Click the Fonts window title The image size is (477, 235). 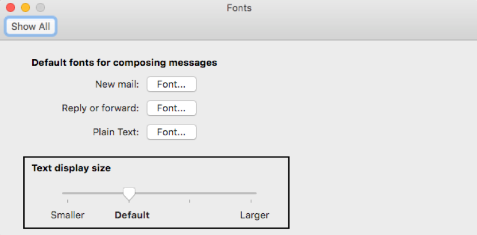[x=239, y=8]
